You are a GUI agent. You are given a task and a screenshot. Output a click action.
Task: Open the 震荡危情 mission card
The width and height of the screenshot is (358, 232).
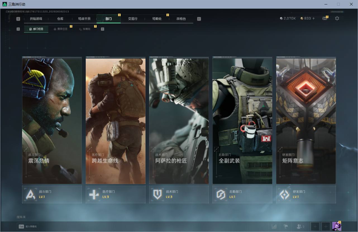click(x=52, y=120)
